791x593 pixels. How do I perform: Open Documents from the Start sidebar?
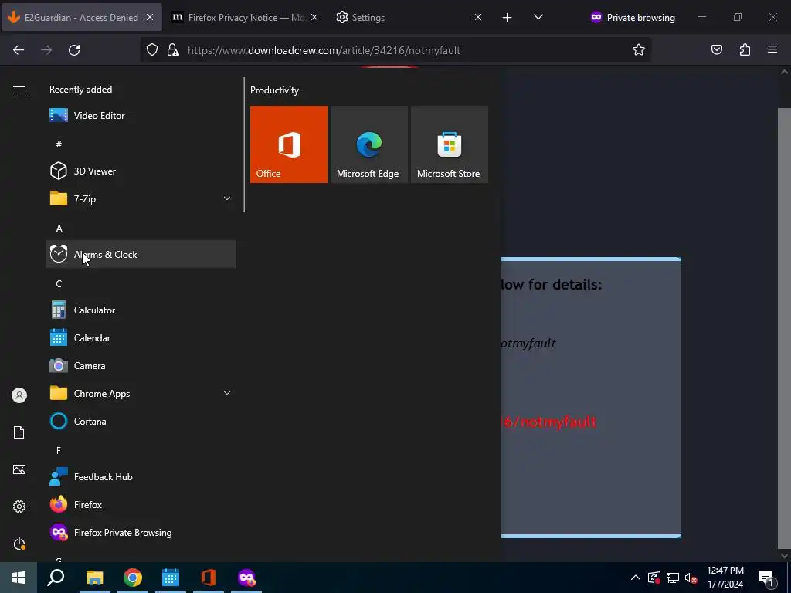coord(19,432)
